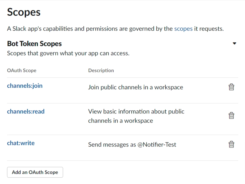The width and height of the screenshot is (245, 184).
Task: Open the scopes documentation link
Action: (183, 29)
